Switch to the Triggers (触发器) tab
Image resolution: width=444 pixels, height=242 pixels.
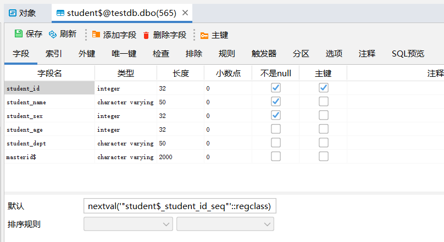pyautogui.click(x=264, y=54)
